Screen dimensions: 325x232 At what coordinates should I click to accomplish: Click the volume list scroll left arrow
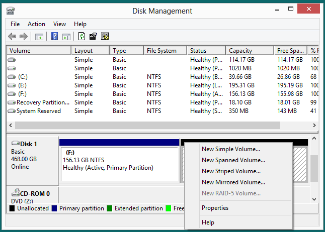pos(11,125)
